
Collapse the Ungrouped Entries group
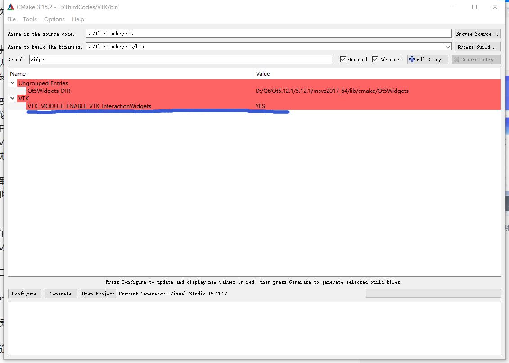pyautogui.click(x=12, y=83)
